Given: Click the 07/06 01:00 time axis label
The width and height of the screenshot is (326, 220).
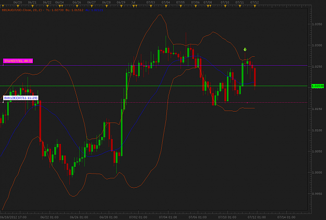Looking at the screenshot, I should point(198,217).
